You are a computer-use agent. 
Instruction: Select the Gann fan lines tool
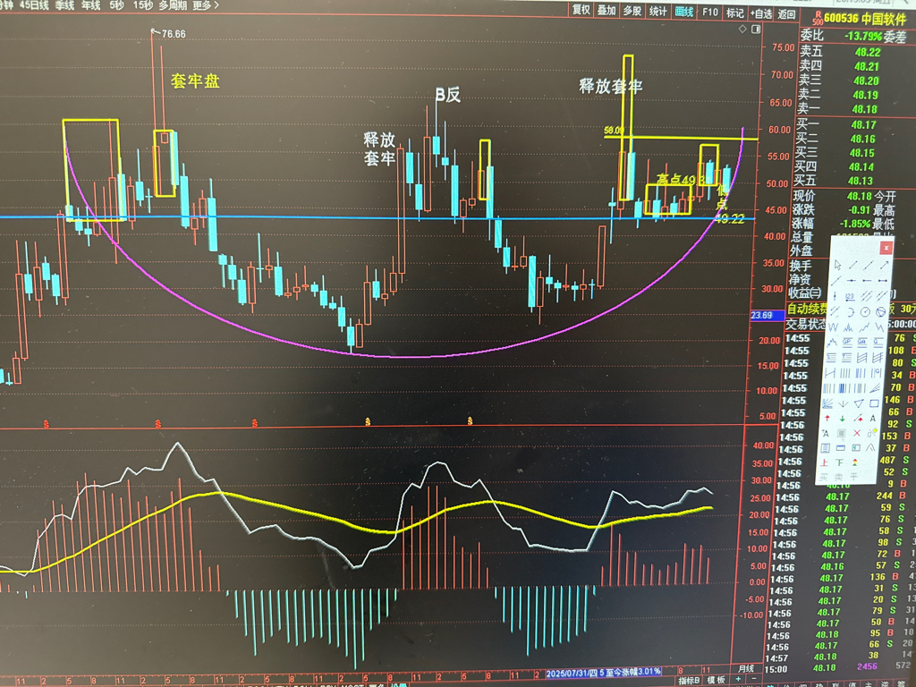pyautogui.click(x=827, y=403)
